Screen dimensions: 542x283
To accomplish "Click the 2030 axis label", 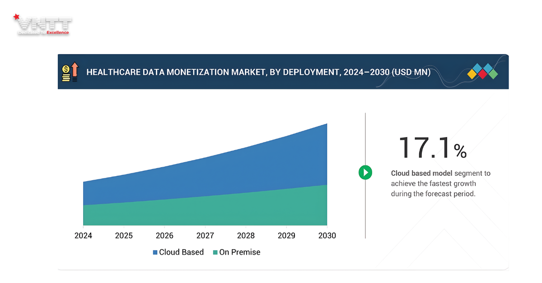I will (x=327, y=236).
